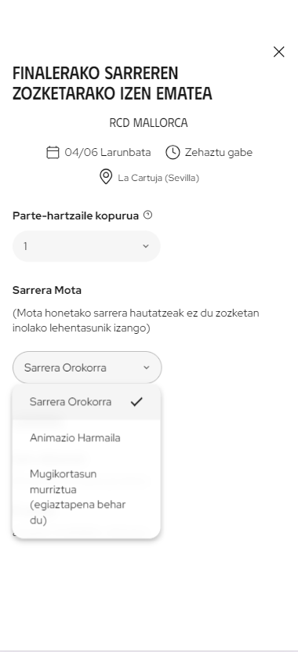Click the Parte-hartzaile kopurua label
The width and height of the screenshot is (298, 652).
click(x=75, y=216)
